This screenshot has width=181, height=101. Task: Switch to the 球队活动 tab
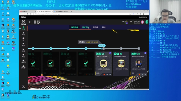(85, 27)
